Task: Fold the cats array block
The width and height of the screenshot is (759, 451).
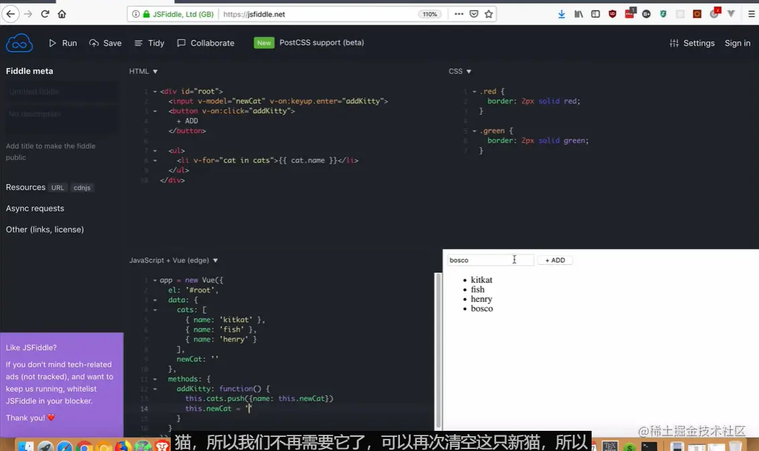Action: pyautogui.click(x=155, y=310)
